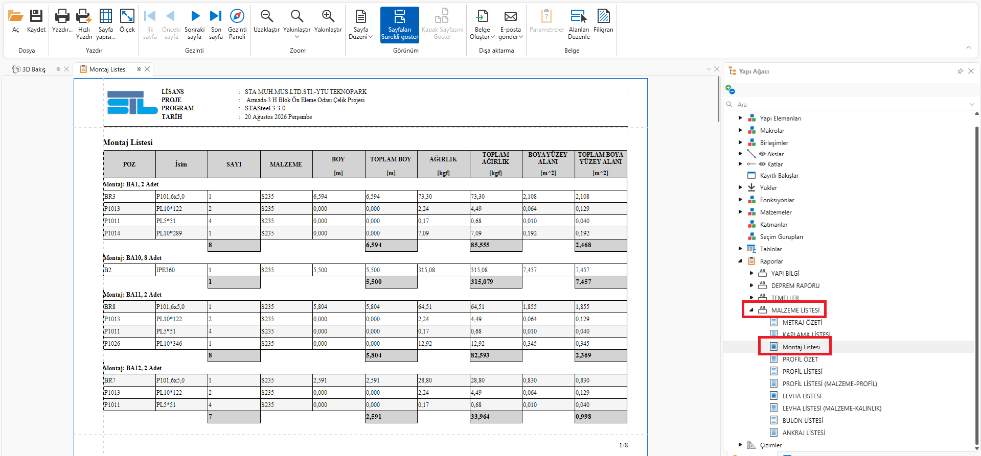Expand the Çizimler tree node
The height and width of the screenshot is (456, 981).
[x=740, y=445]
